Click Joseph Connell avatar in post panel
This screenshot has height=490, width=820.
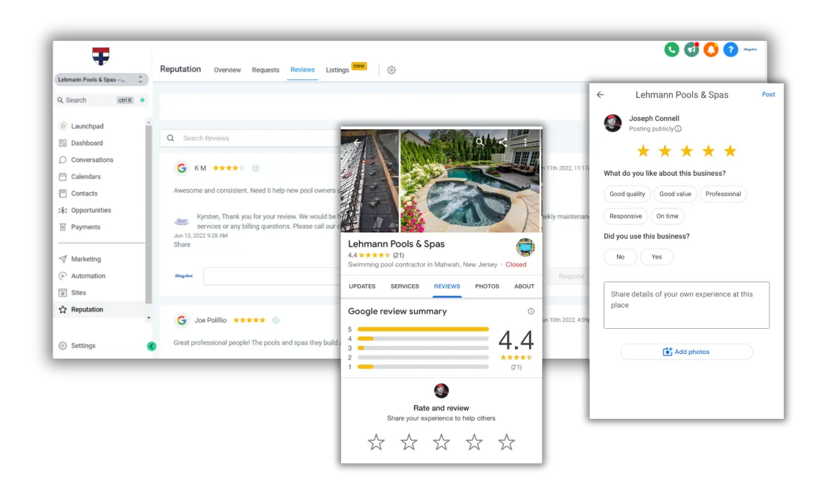click(613, 123)
